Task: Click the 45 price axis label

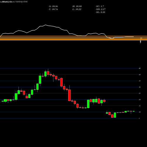Action: click(140, 68)
